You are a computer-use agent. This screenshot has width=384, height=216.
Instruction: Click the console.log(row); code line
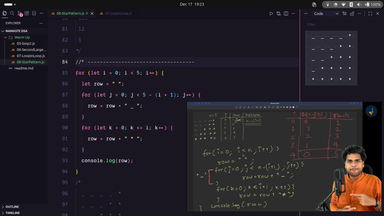point(107,161)
